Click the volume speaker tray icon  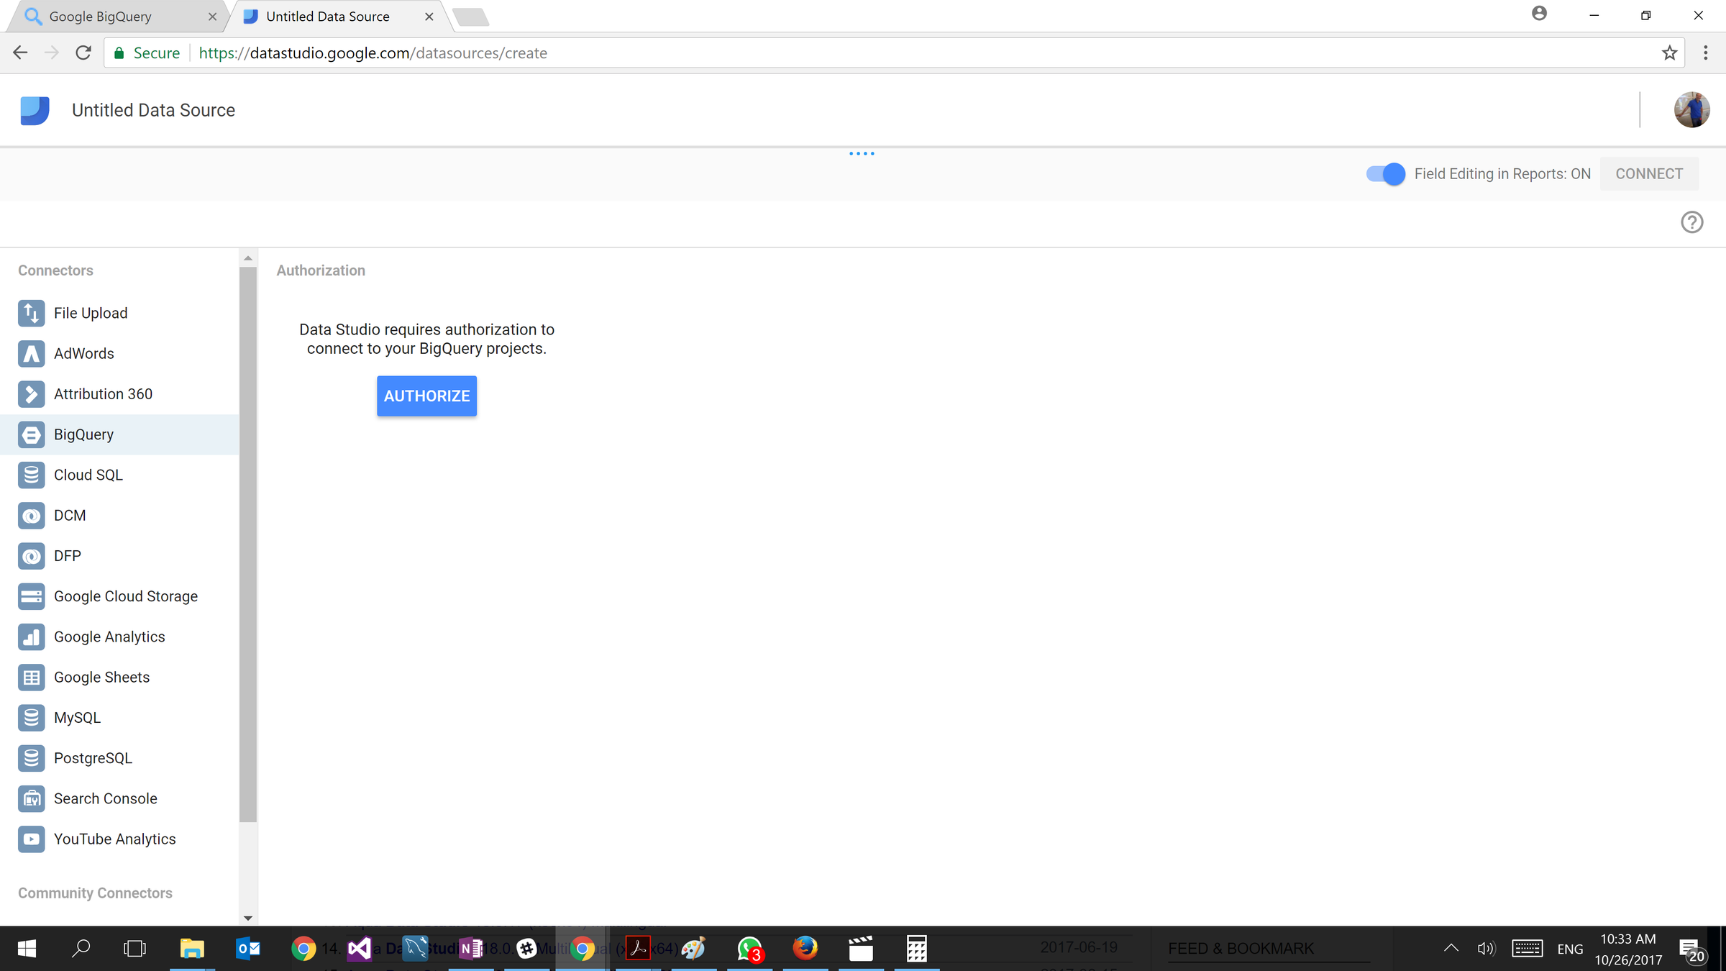(1486, 949)
